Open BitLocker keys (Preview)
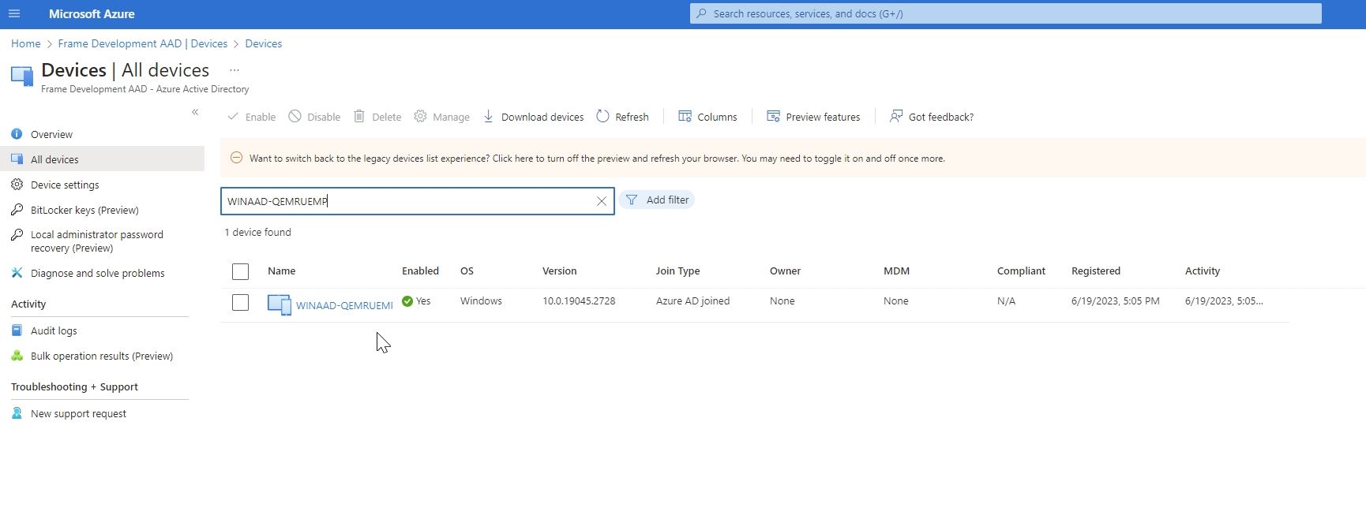Image resolution: width=1366 pixels, height=530 pixels. [x=103, y=210]
